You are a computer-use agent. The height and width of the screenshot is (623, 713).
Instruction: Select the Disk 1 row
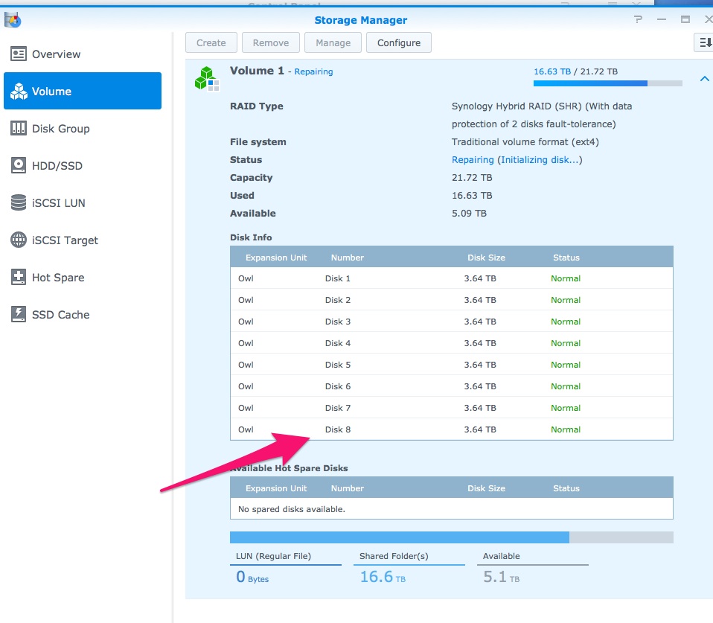(x=452, y=278)
